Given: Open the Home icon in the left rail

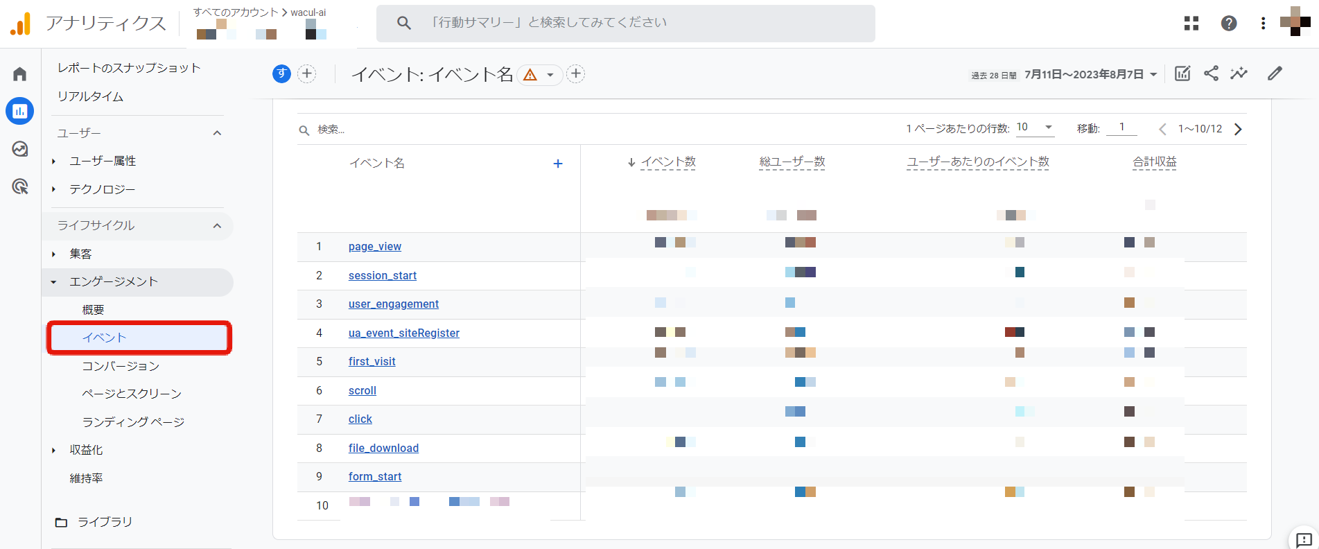Looking at the screenshot, I should (20, 74).
